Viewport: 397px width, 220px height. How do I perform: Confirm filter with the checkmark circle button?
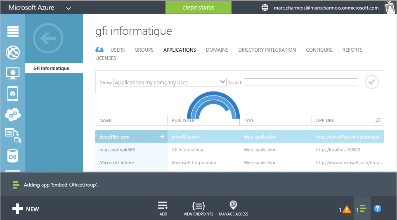pyautogui.click(x=372, y=82)
